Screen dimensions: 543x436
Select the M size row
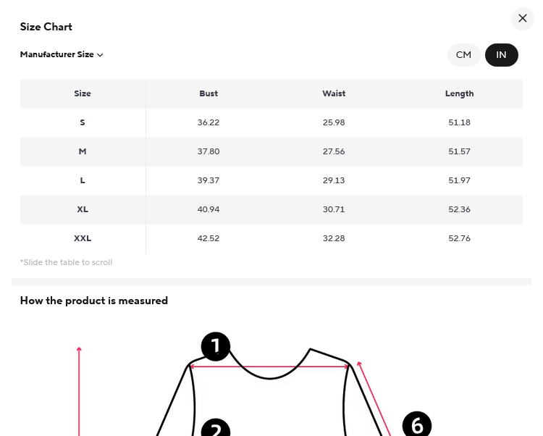(83, 151)
